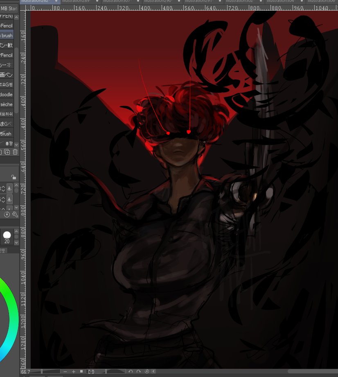This screenshot has width=338, height=377.
Task: Click the vertical ruler beside canvas
Action: coord(23,190)
